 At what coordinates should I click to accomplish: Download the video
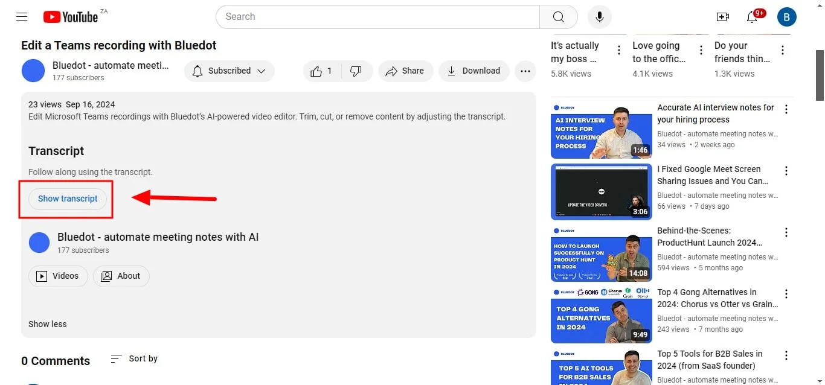click(473, 71)
